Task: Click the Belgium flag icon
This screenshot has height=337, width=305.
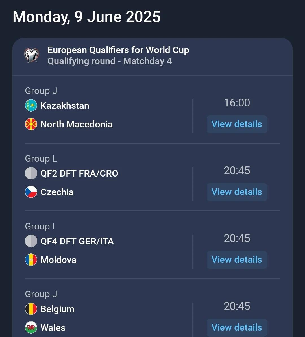Action: click(31, 309)
